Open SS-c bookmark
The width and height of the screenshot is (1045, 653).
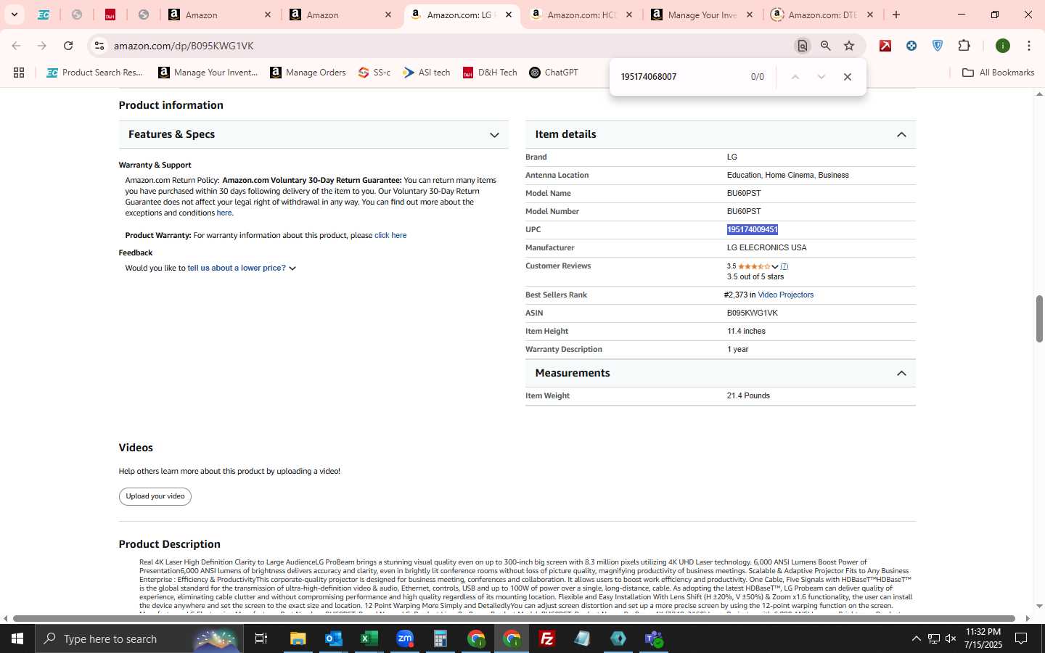[x=374, y=73]
